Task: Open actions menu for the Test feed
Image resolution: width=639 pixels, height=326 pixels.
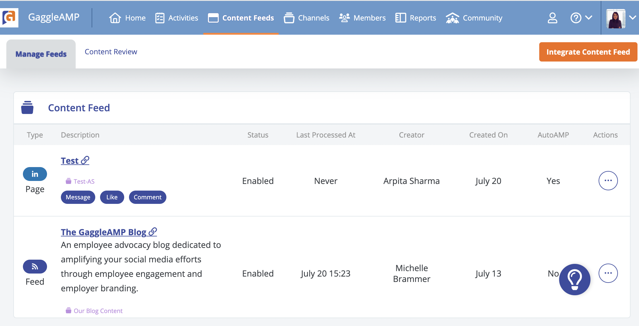Action: pyautogui.click(x=608, y=181)
